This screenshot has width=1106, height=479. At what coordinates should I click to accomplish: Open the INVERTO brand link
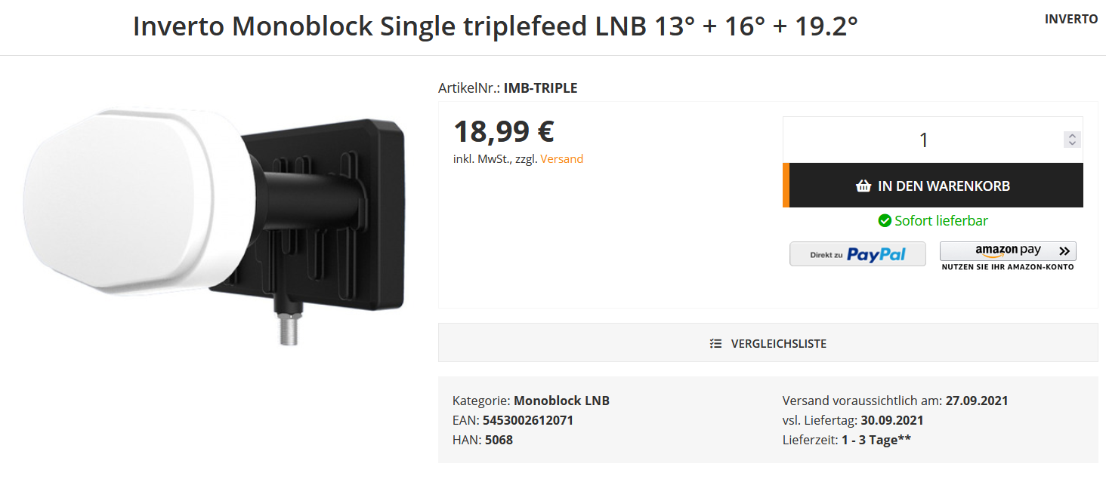click(x=1070, y=20)
